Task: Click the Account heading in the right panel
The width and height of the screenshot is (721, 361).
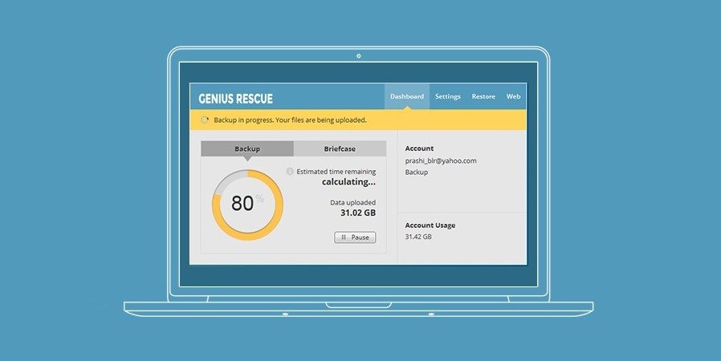Action: (419, 148)
